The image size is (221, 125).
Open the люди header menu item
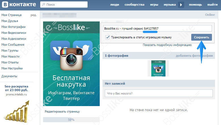point(114,5)
